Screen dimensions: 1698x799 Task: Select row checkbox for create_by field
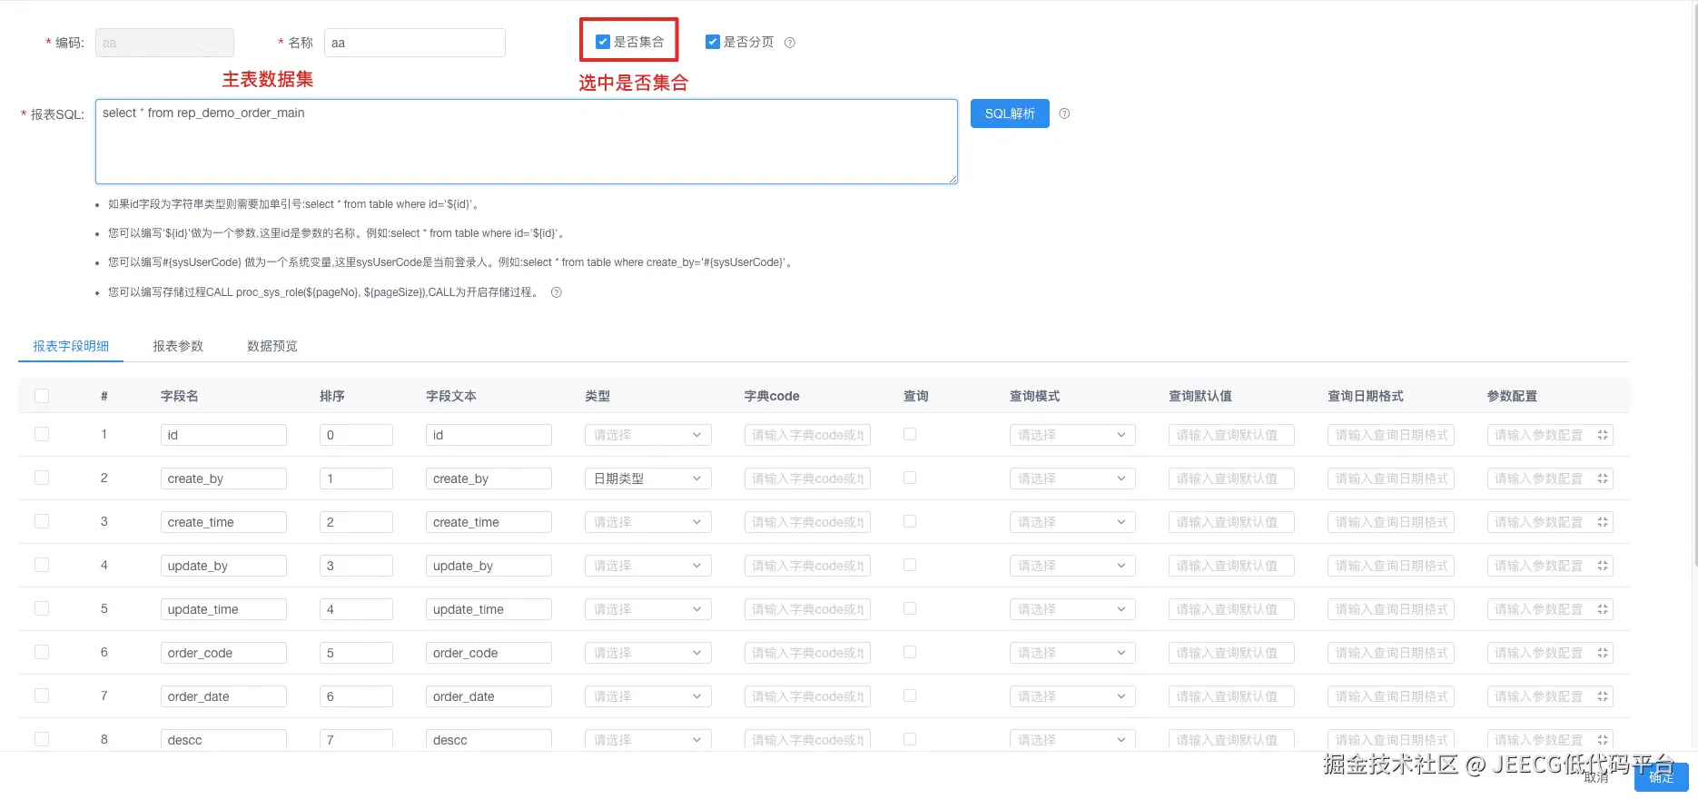42,478
